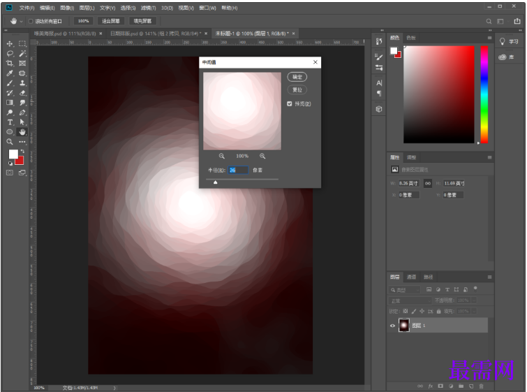This screenshot has height=392, width=527.
Task: Click the 确定 button in Median dialog
Action: coord(297,77)
